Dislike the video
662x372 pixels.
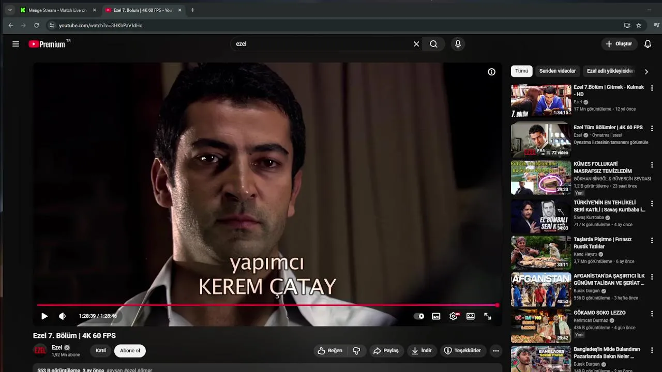356,351
